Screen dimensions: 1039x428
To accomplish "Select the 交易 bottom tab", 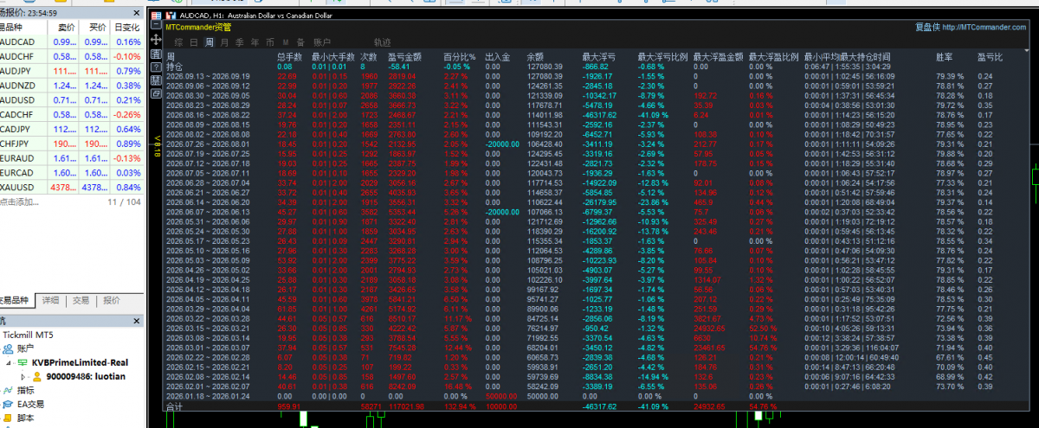I will pos(81,301).
